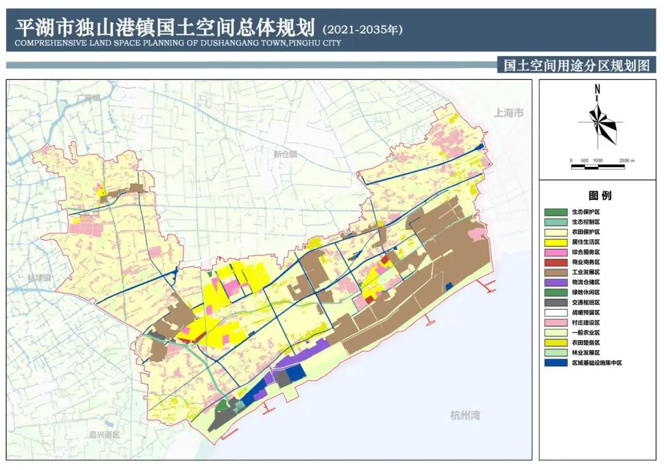
Task: Select the 居住生活区 yellow legend swatch
Action: coord(555,242)
